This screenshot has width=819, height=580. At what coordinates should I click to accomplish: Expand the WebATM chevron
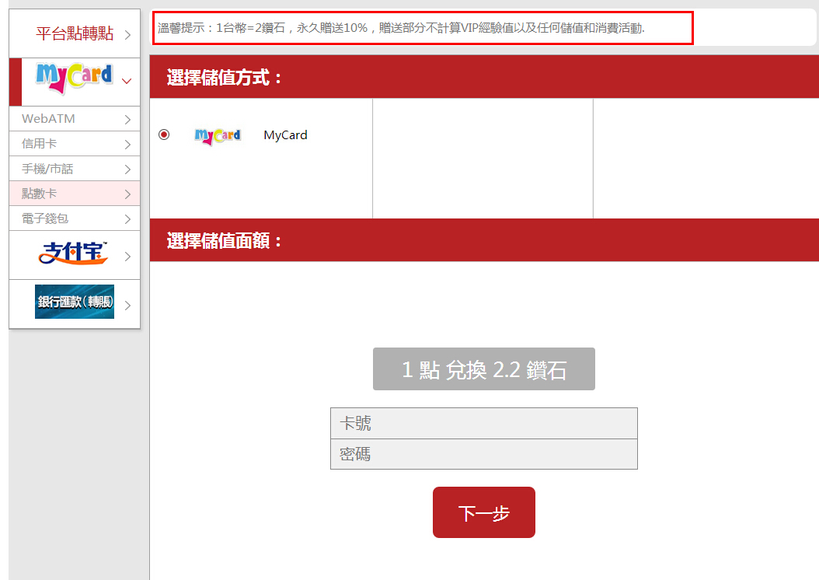pos(127,120)
